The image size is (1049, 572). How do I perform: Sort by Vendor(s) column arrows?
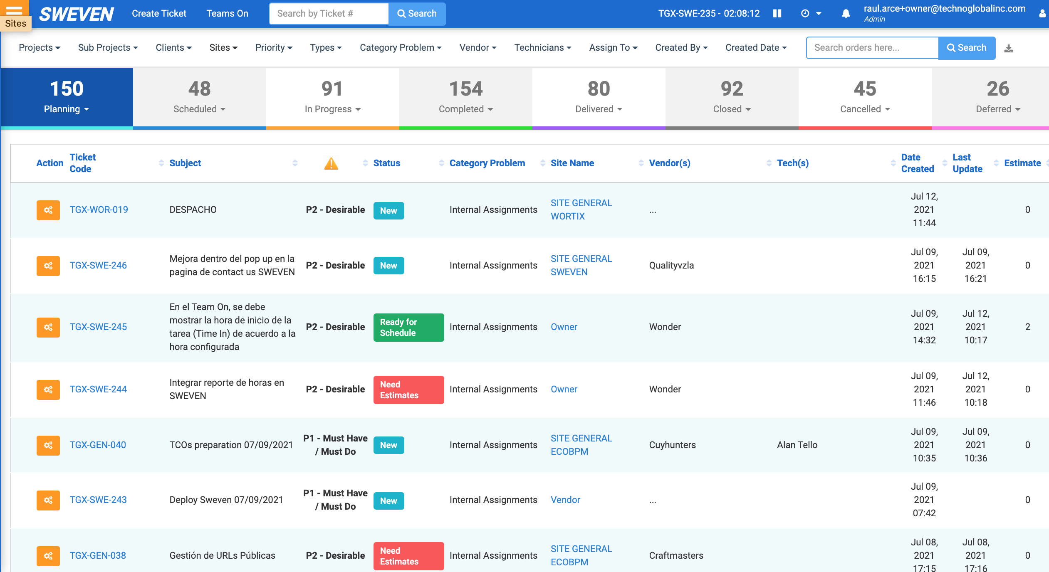[x=769, y=163]
